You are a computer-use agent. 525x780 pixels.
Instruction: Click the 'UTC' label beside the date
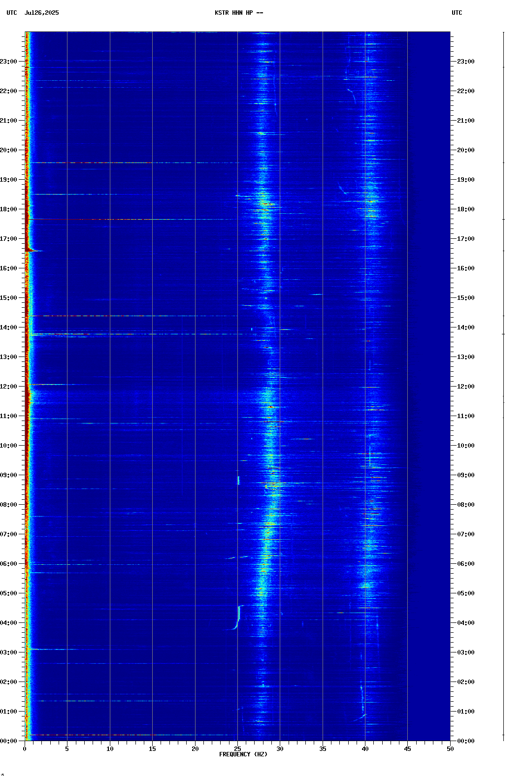tap(12, 13)
